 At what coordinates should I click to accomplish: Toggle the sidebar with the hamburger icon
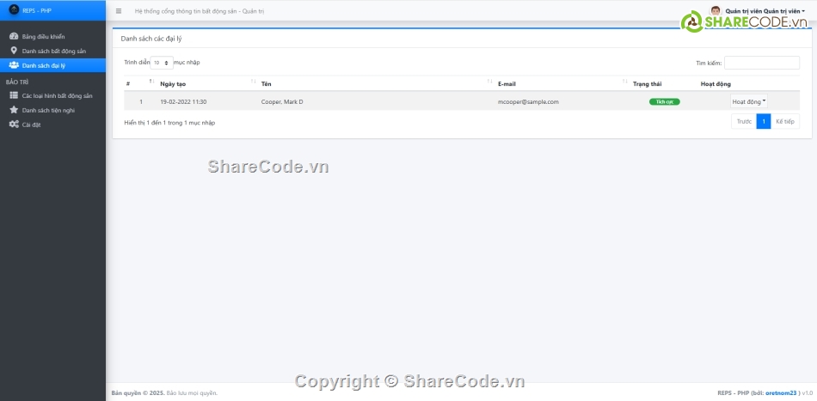coord(119,11)
